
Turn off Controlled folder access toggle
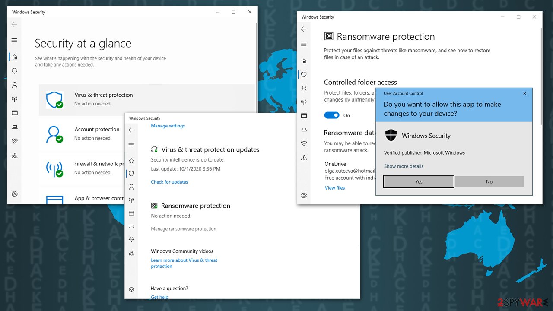pos(332,115)
